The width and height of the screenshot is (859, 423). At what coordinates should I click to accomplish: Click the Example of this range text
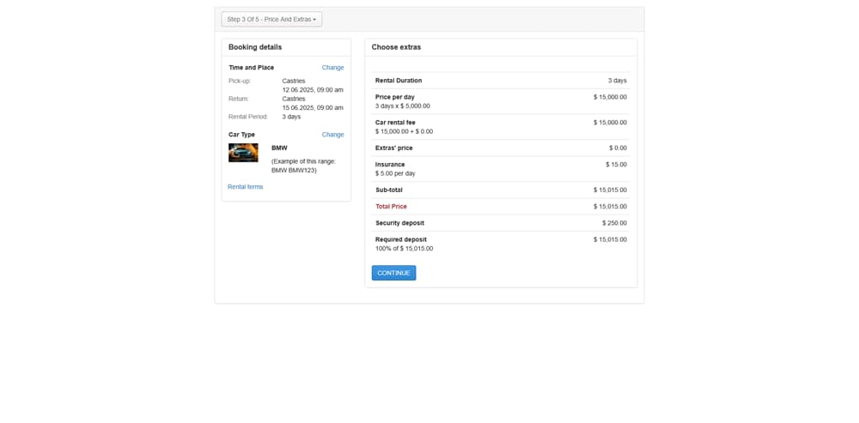coord(303,166)
